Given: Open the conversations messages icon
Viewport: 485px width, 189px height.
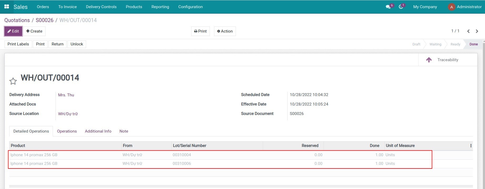Looking at the screenshot, I should (x=388, y=7).
